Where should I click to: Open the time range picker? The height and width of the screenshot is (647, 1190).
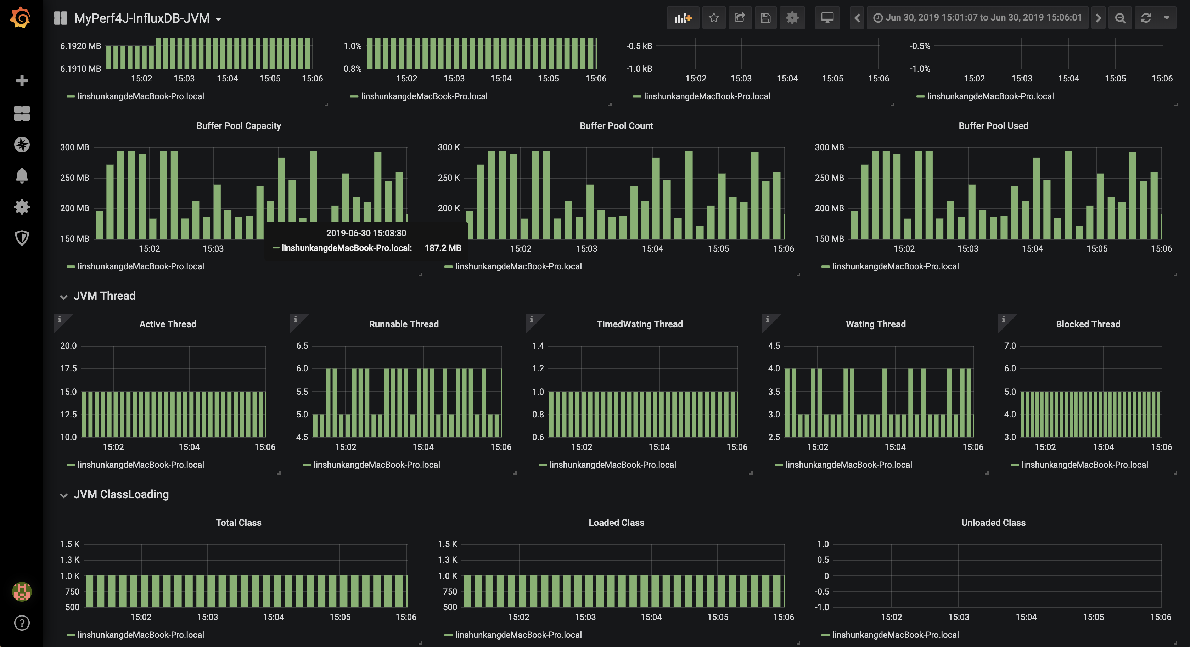[x=977, y=18]
